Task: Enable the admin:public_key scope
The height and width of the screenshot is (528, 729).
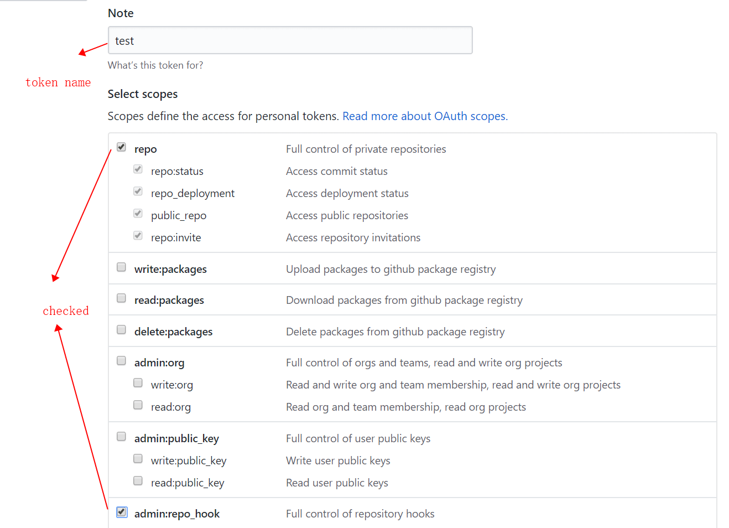Action: click(x=121, y=437)
